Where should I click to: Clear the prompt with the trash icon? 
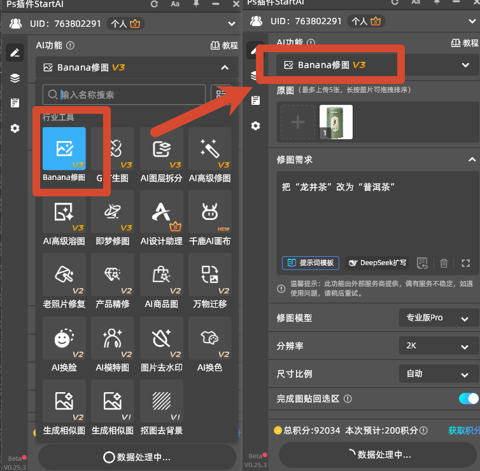point(444,263)
